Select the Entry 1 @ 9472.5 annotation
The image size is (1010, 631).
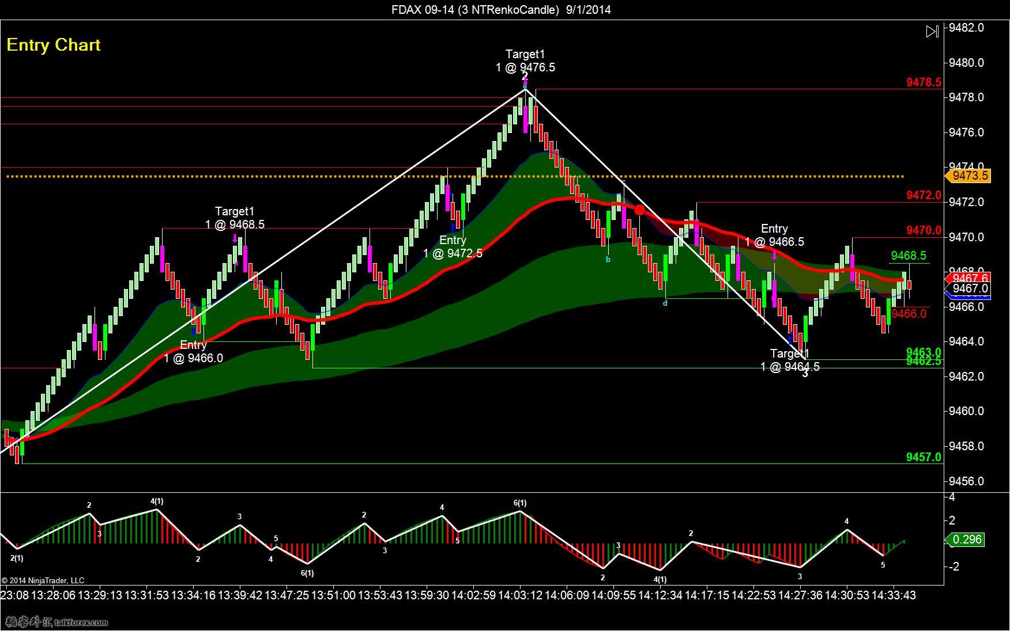coord(453,246)
